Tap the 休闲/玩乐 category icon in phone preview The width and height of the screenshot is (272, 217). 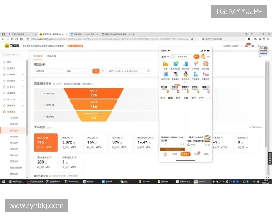pyautogui.click(x=195, y=64)
